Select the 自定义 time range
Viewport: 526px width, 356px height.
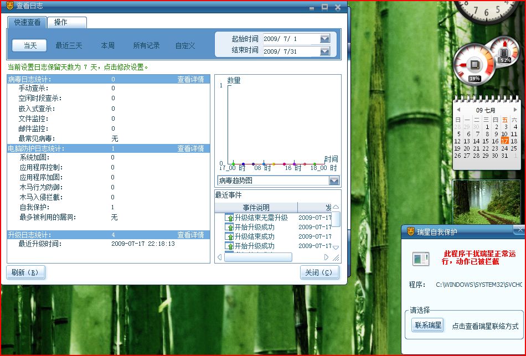[185, 45]
